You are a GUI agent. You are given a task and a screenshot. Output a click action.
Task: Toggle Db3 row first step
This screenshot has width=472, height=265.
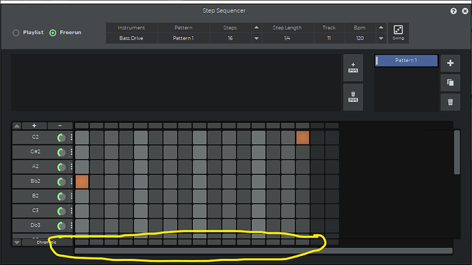[82, 226]
